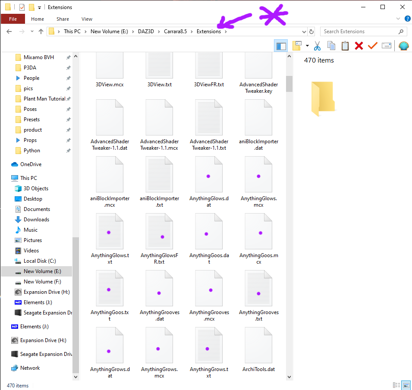Image resolution: width=412 pixels, height=390 pixels.
Task: Select the ArchiTools.dat file
Action: click(x=258, y=349)
